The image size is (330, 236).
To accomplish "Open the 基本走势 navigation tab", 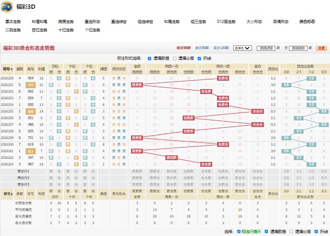I will (13, 22).
